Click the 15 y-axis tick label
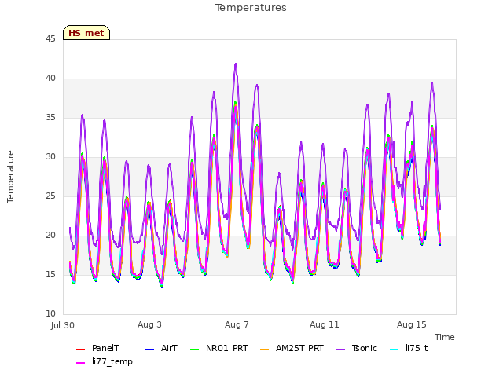Screen dimensions: 503x377 pyautogui.click(x=50, y=275)
